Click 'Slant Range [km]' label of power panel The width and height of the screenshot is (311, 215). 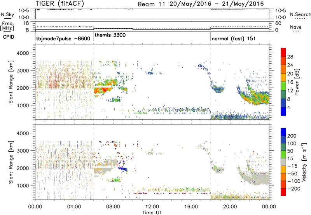[x=11, y=82]
